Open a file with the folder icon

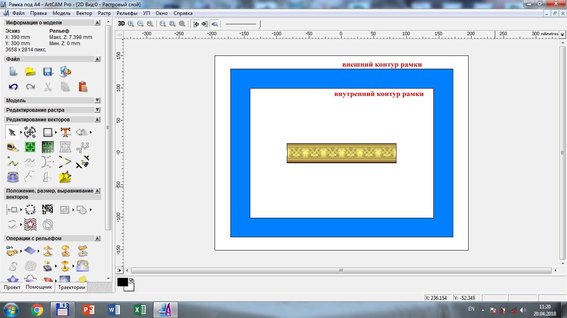[x=31, y=72]
